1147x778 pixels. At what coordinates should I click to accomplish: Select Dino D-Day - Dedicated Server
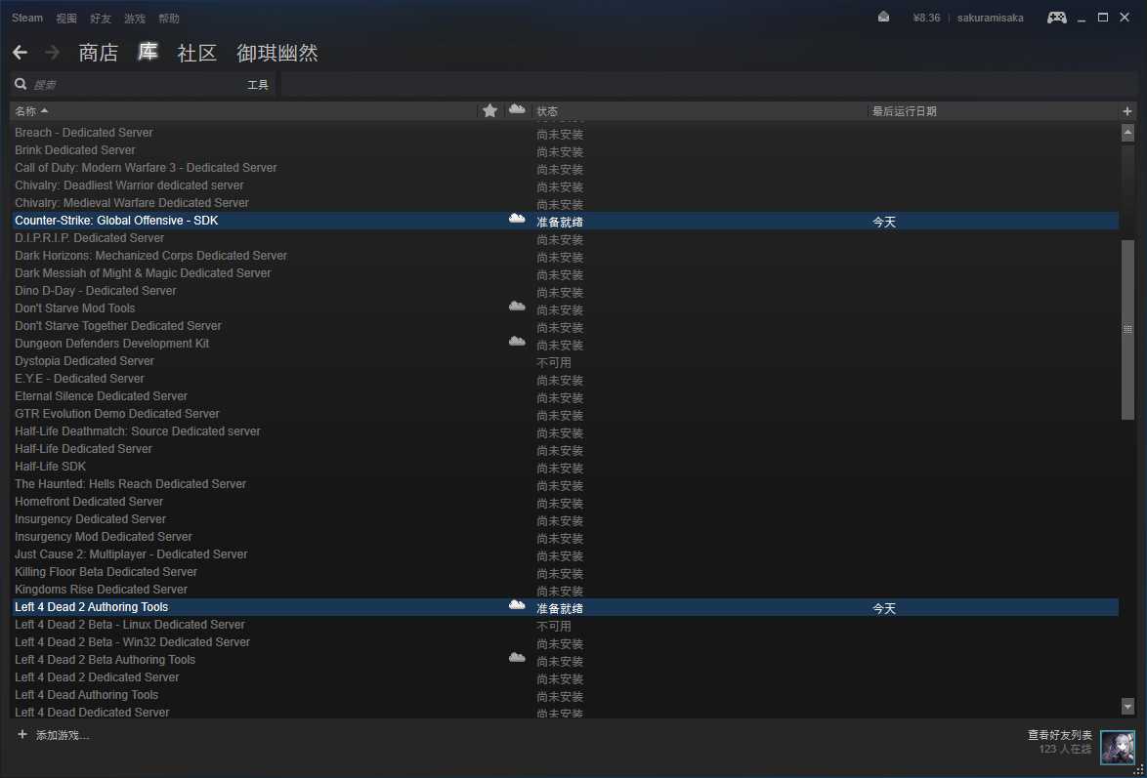[565, 290]
